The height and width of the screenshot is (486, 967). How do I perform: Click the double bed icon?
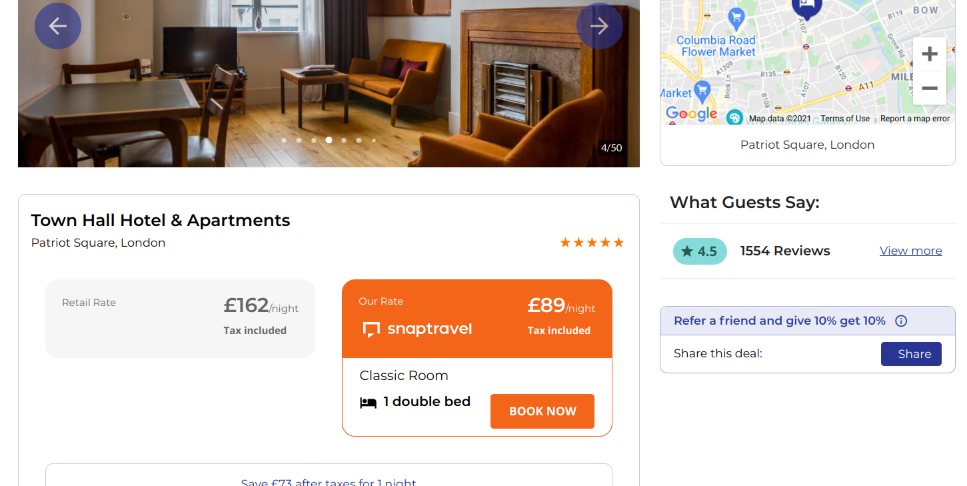[x=369, y=403]
